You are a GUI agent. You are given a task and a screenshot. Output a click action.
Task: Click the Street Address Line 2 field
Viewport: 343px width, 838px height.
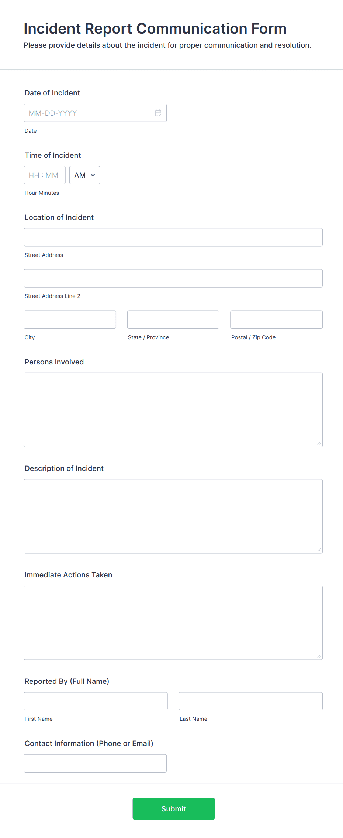point(173,278)
